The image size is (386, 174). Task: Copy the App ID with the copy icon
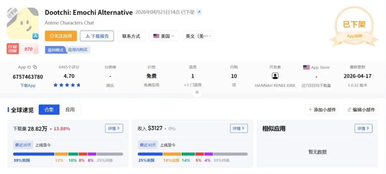(x=35, y=67)
